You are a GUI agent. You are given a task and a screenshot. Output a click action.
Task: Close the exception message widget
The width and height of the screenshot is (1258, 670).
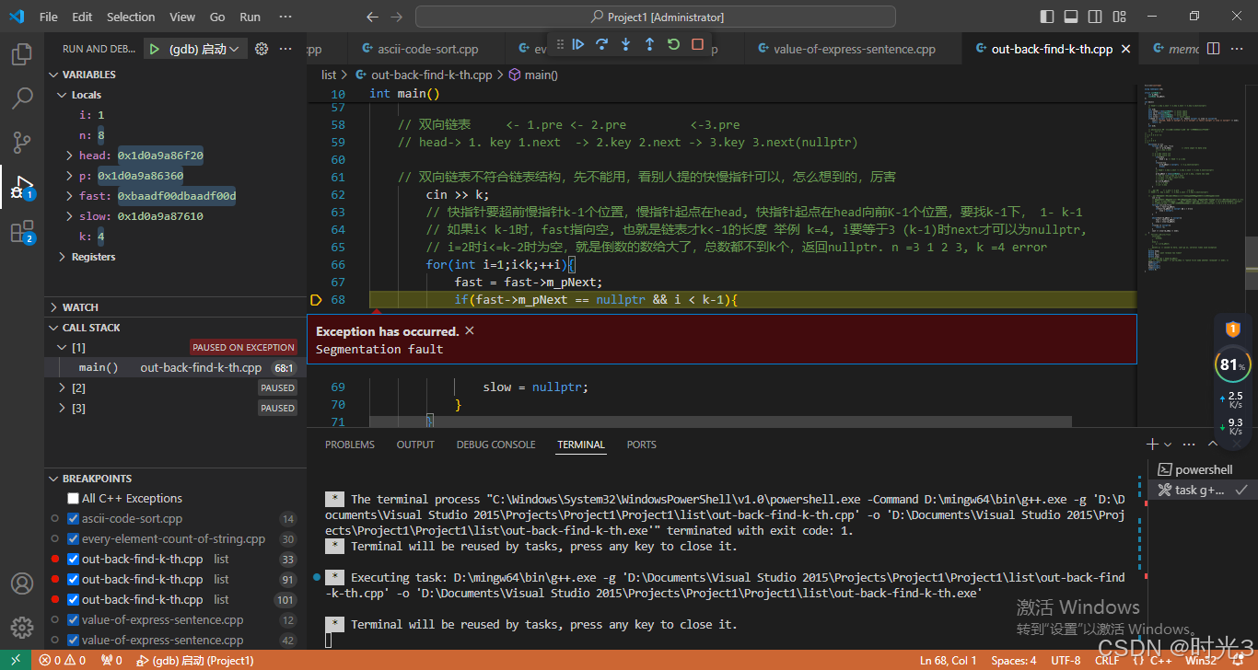click(470, 330)
